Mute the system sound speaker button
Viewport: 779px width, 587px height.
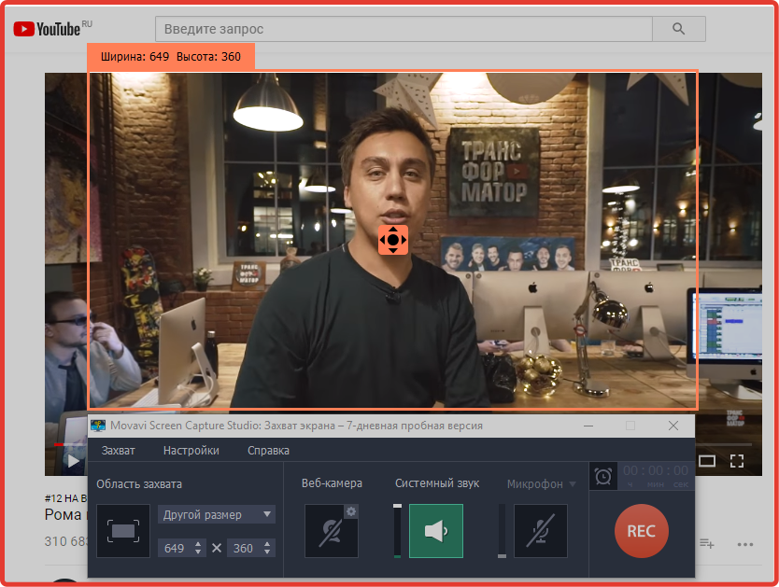436,531
